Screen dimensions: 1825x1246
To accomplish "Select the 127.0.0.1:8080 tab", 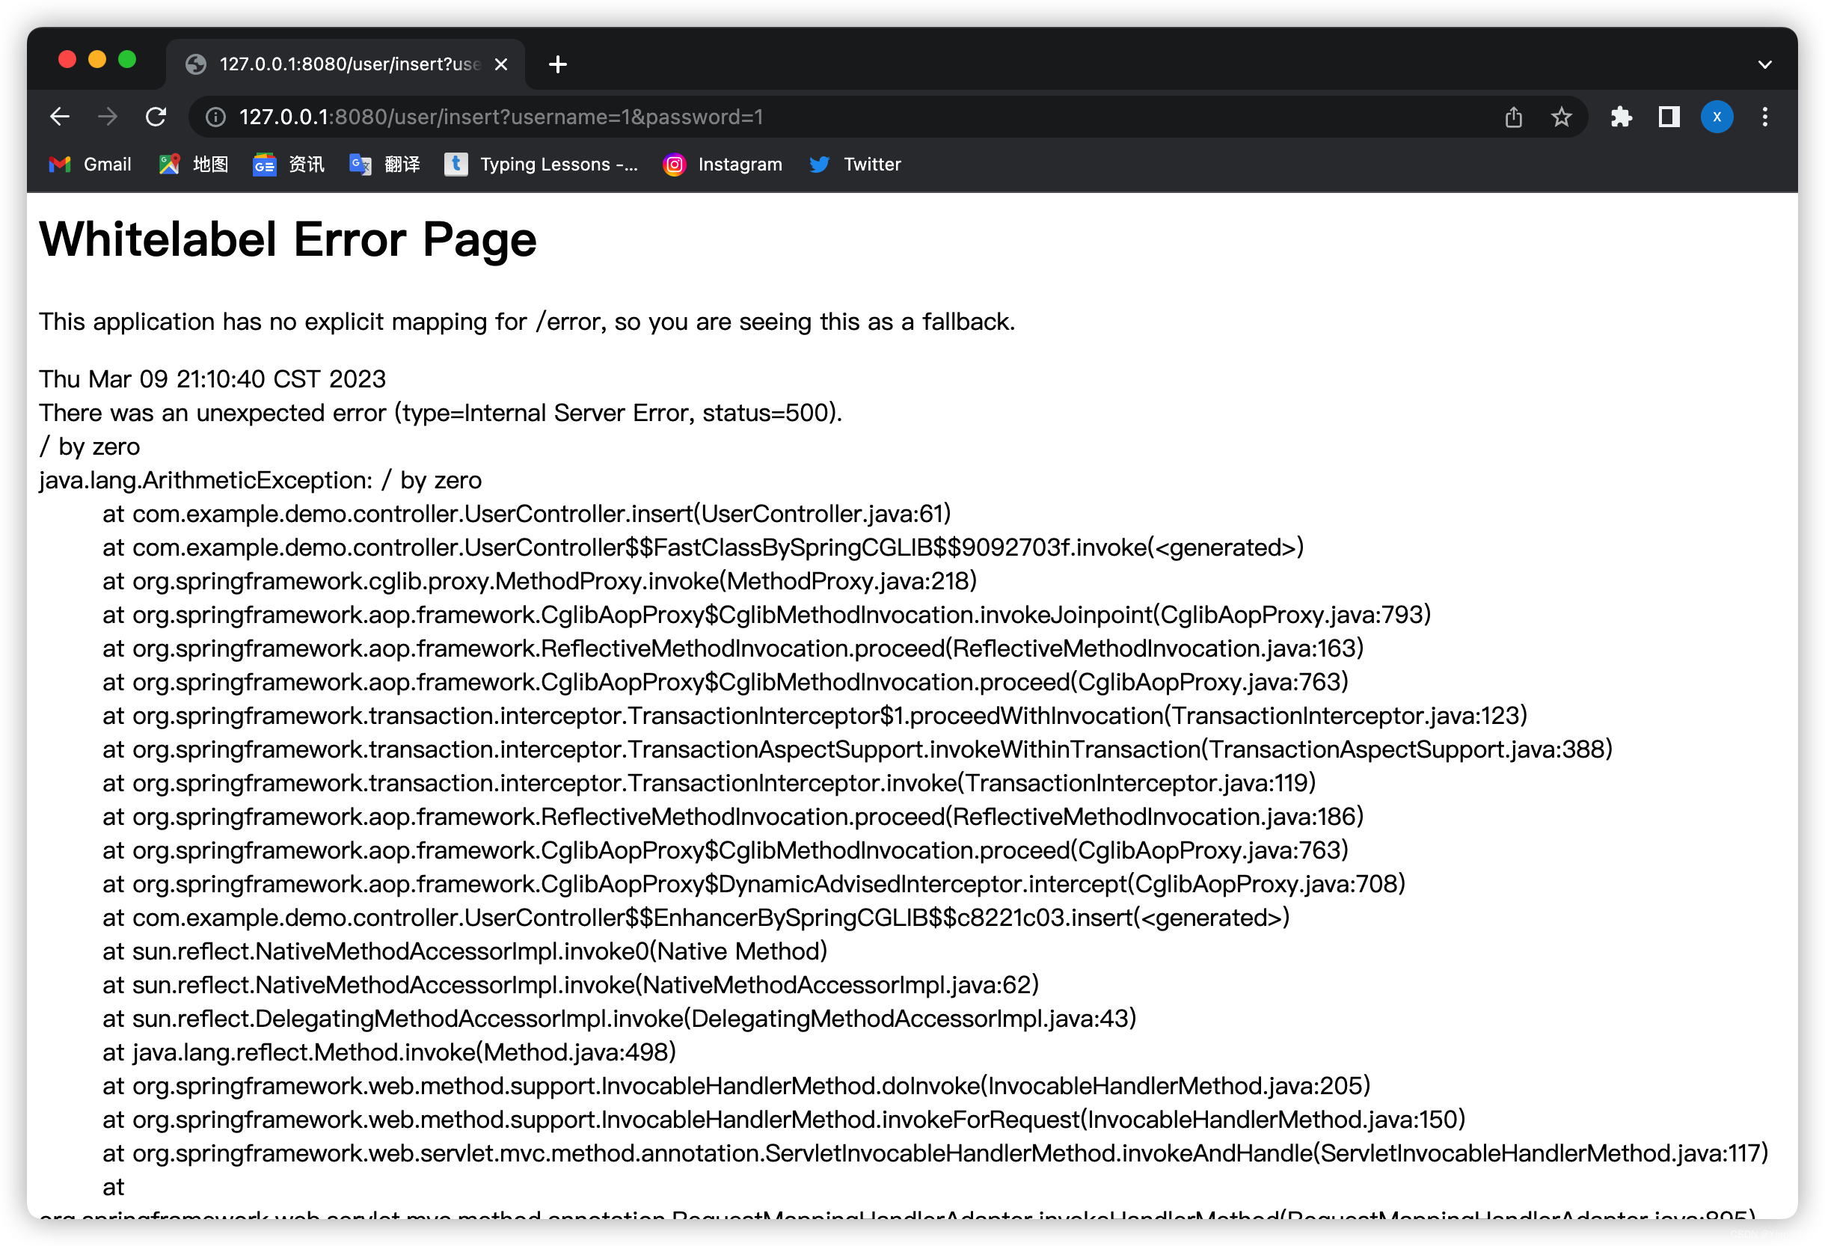I will (x=346, y=64).
